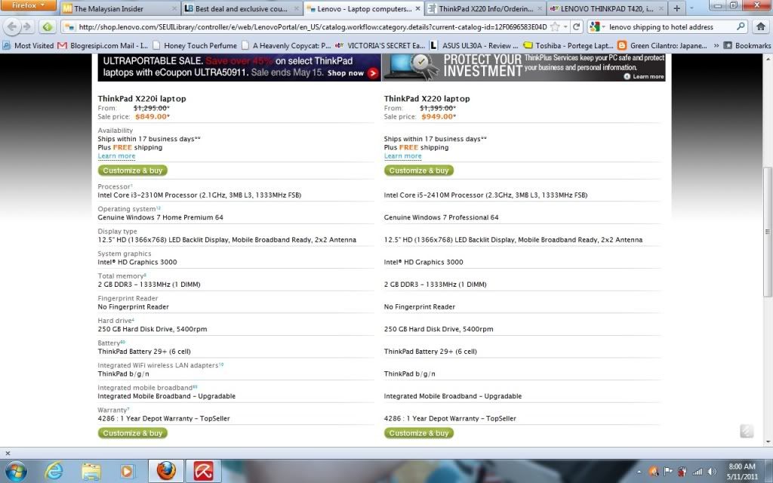The width and height of the screenshot is (773, 483).
Task: Reload the page with the refresh icon
Action: coord(576,26)
